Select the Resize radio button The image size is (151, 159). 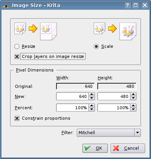tap(17, 46)
